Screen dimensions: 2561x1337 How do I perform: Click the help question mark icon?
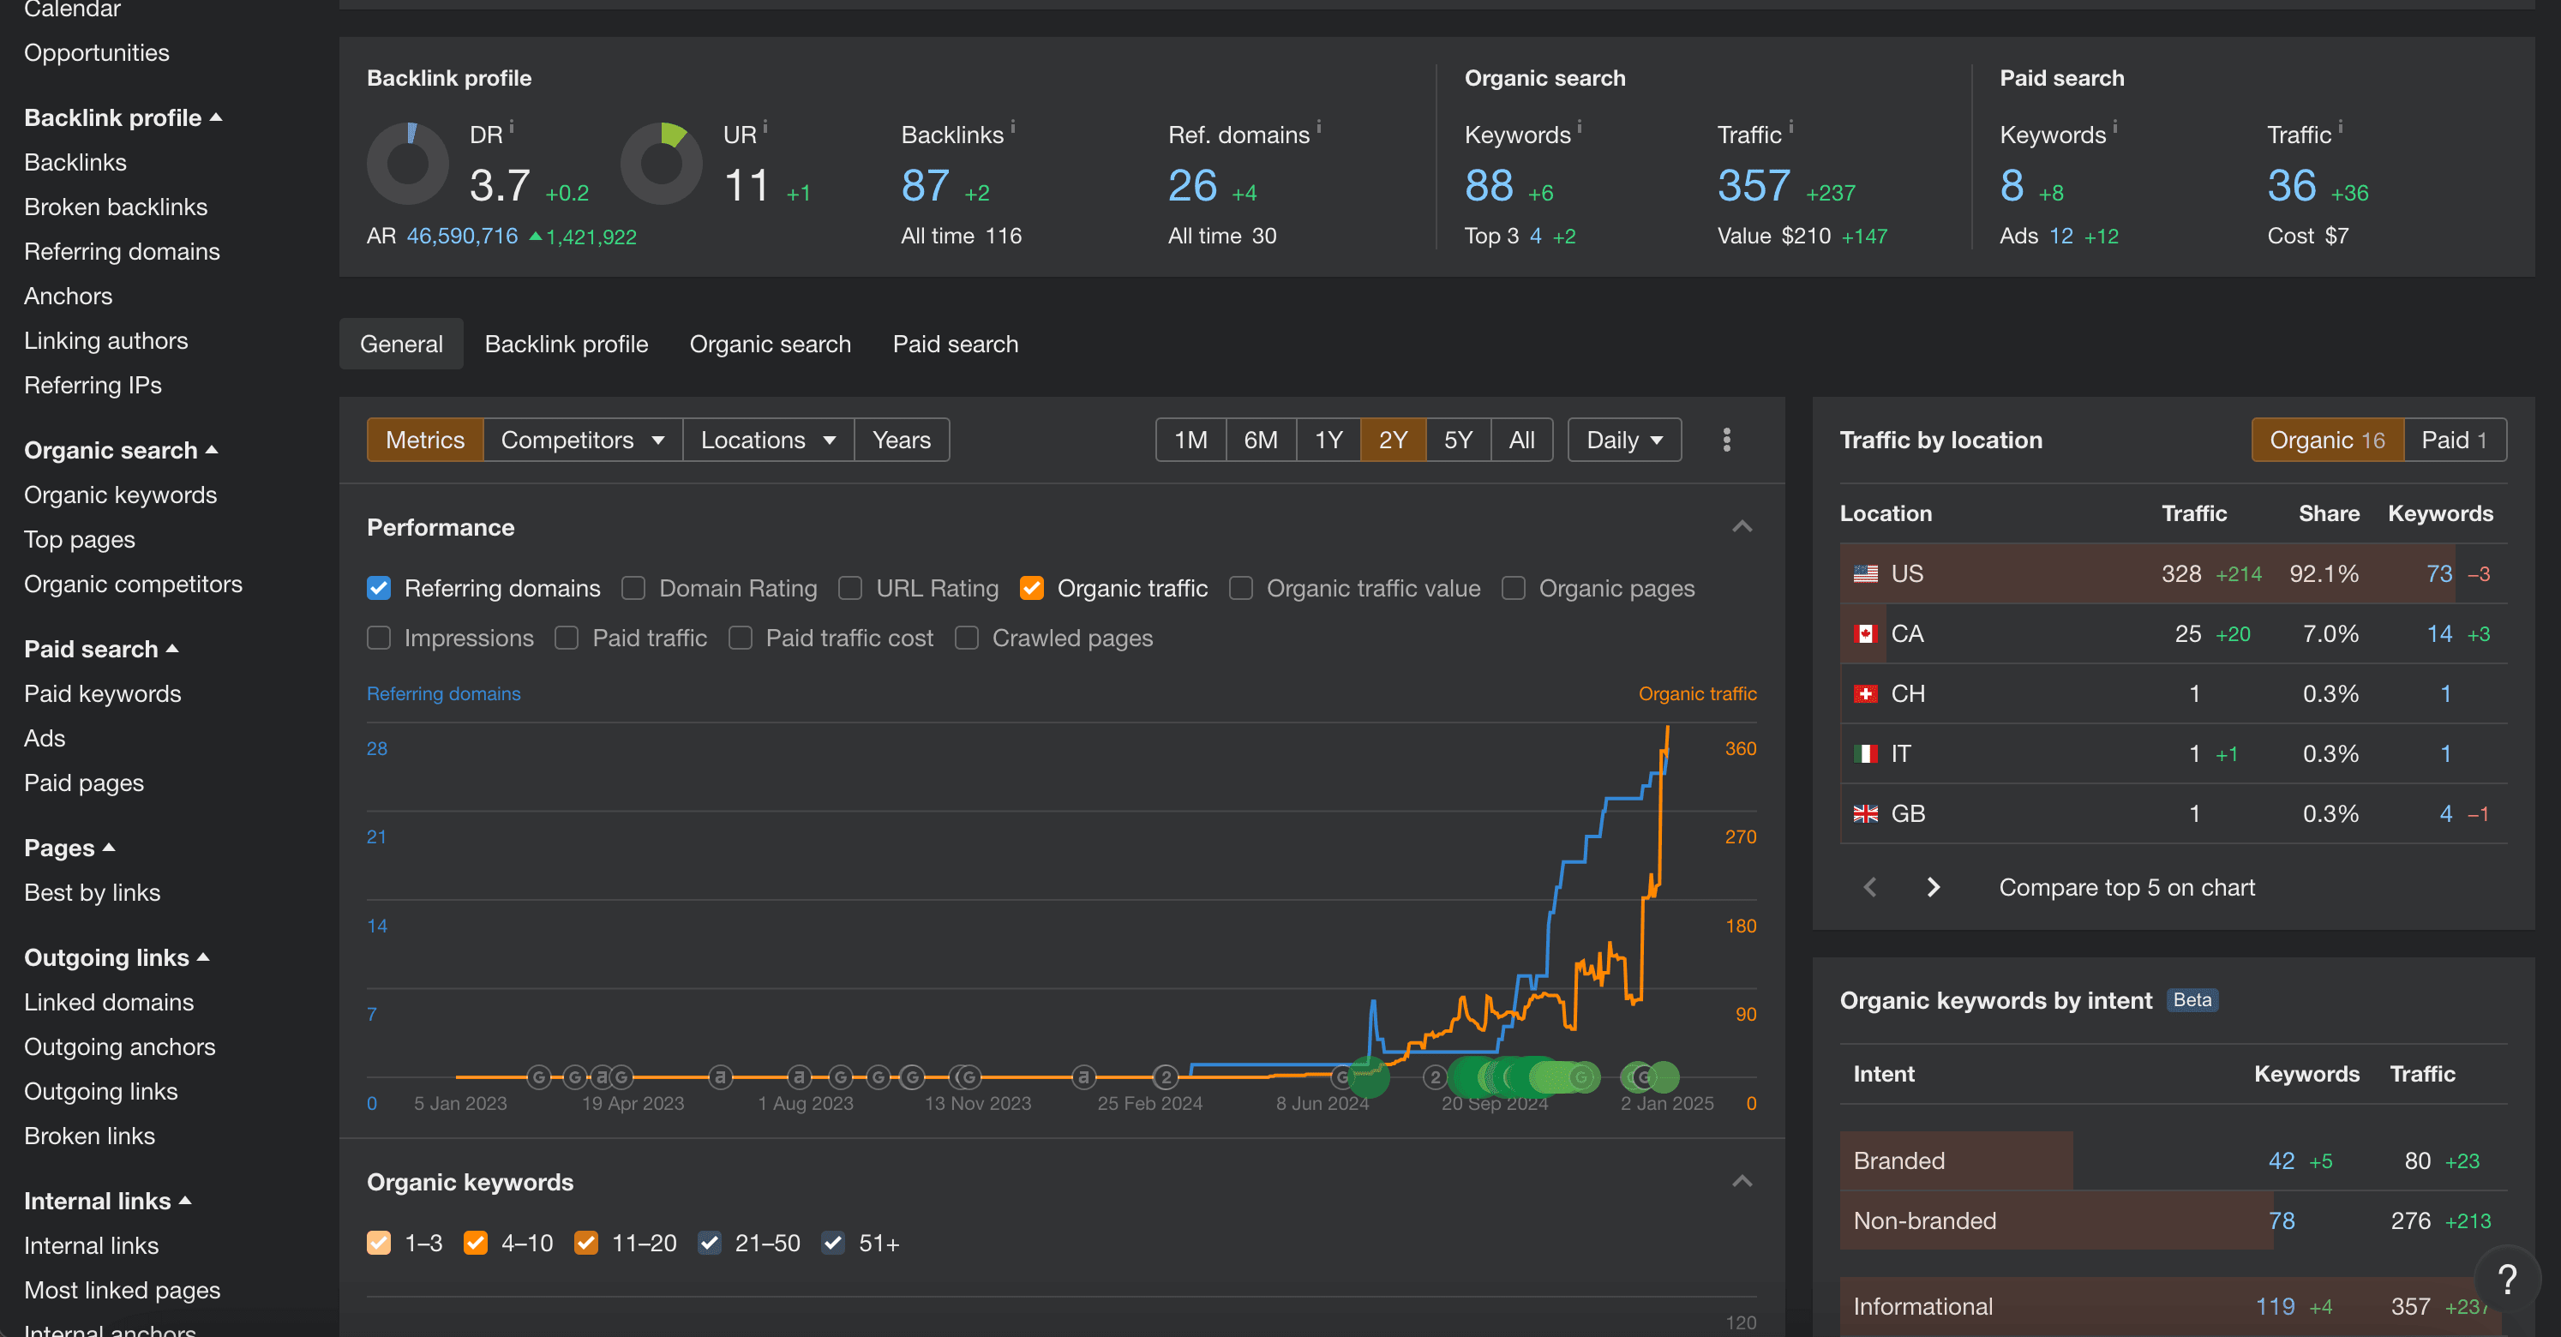(2507, 1280)
